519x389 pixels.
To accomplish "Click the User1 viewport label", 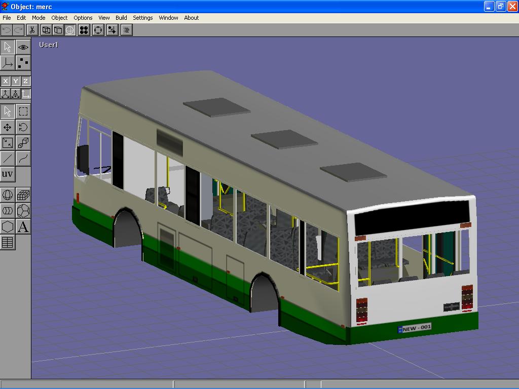I will 48,45.
